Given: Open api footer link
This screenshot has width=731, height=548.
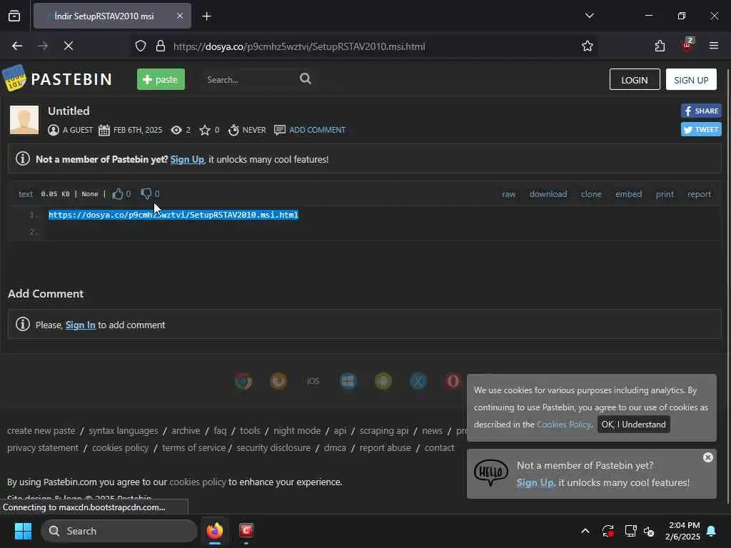Looking at the screenshot, I should pyautogui.click(x=340, y=430).
